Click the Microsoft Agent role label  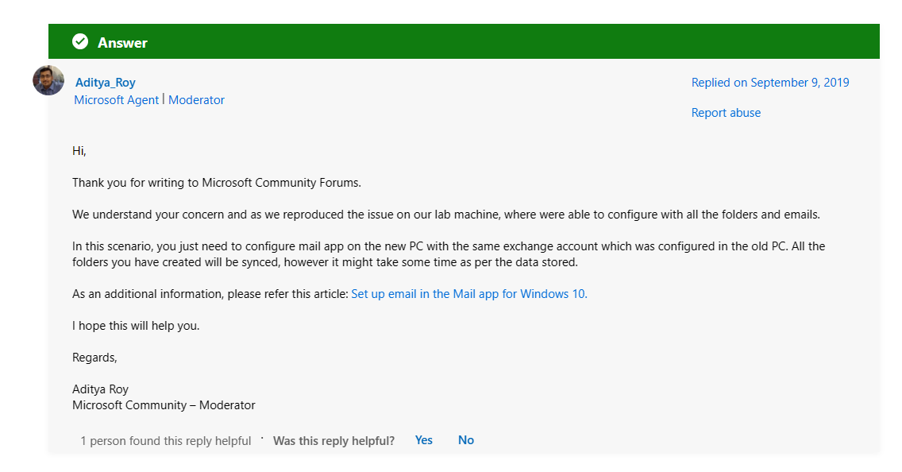116,99
